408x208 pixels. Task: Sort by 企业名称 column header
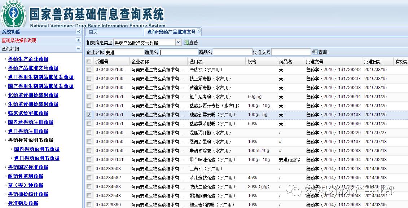158,61
